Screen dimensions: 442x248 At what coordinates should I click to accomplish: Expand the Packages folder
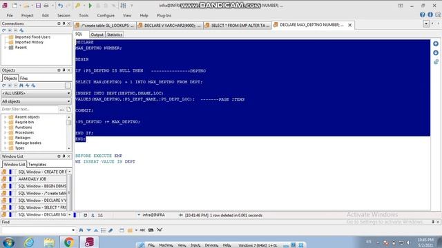pos(5,138)
